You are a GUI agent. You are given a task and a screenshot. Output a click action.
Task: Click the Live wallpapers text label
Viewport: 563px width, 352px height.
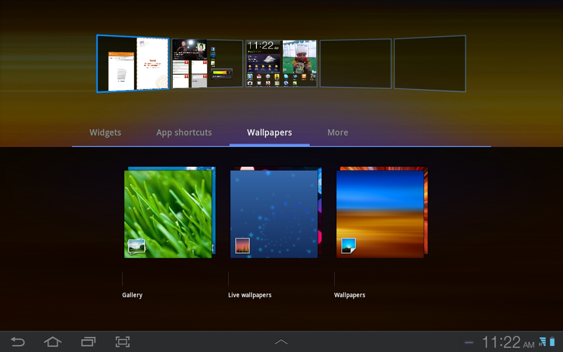coord(249,295)
